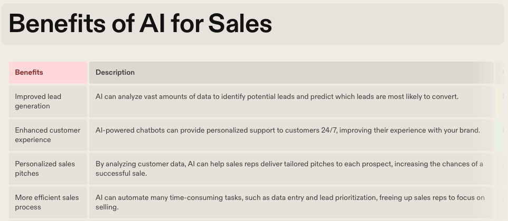
Task: Click the "Improved lead generation" cell
Action: (48, 102)
